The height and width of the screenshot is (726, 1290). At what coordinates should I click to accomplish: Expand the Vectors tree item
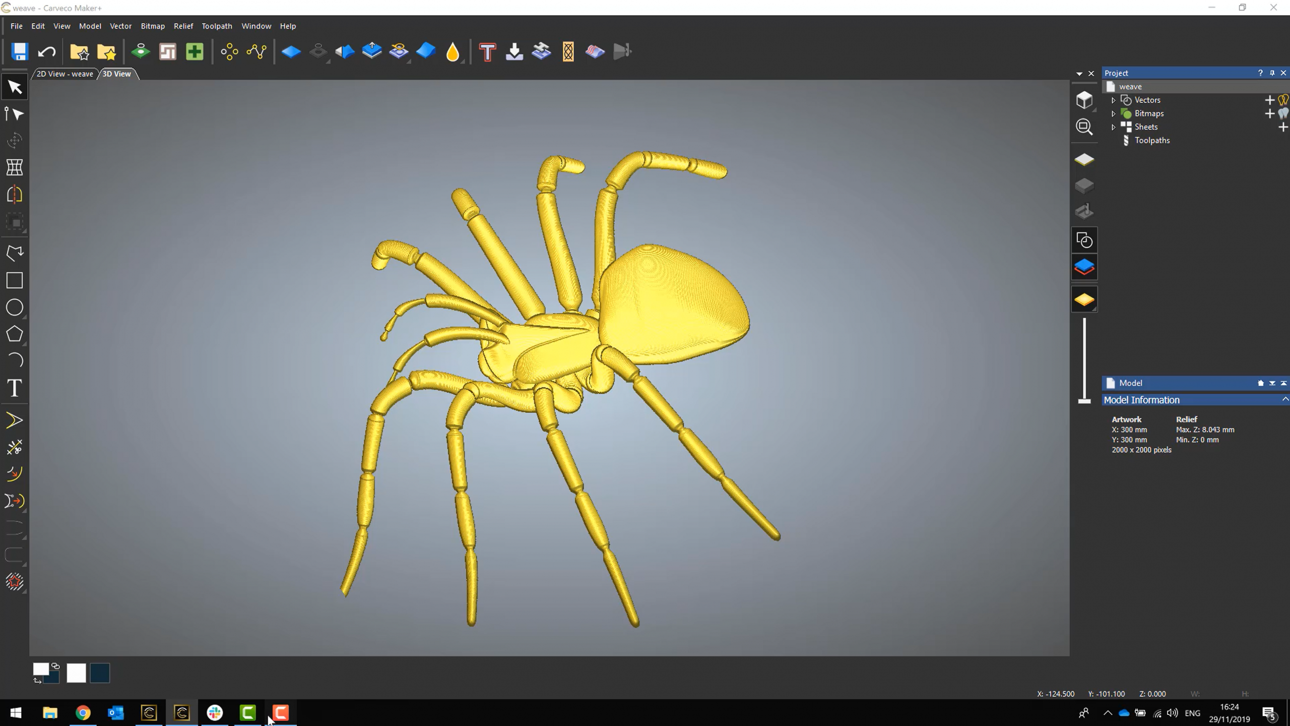coord(1114,100)
